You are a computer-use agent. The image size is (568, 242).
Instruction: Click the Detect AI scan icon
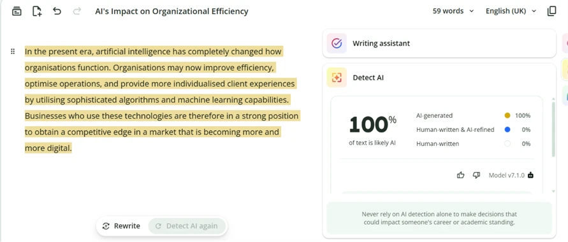point(337,78)
